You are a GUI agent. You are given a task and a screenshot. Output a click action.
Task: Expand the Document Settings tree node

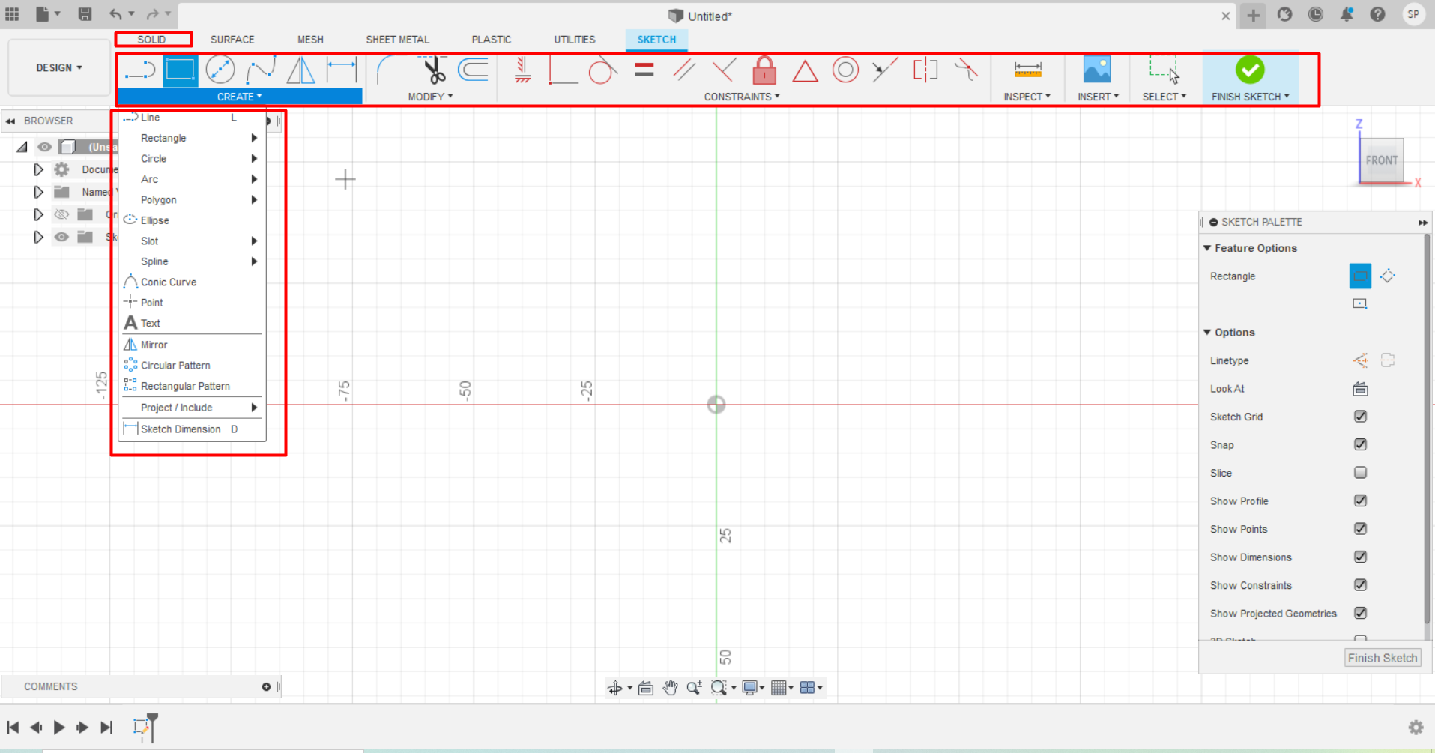tap(38, 169)
